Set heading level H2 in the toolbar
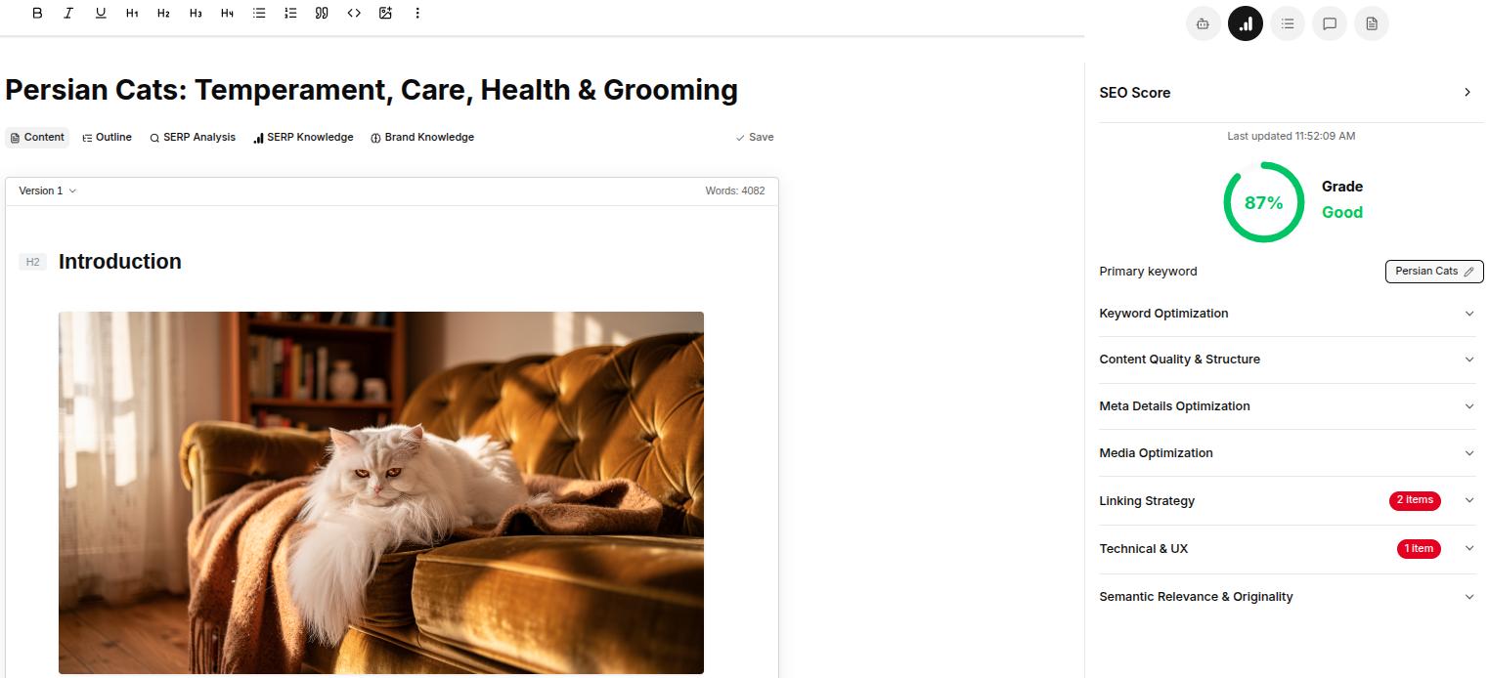The image size is (1489, 678). point(163,14)
